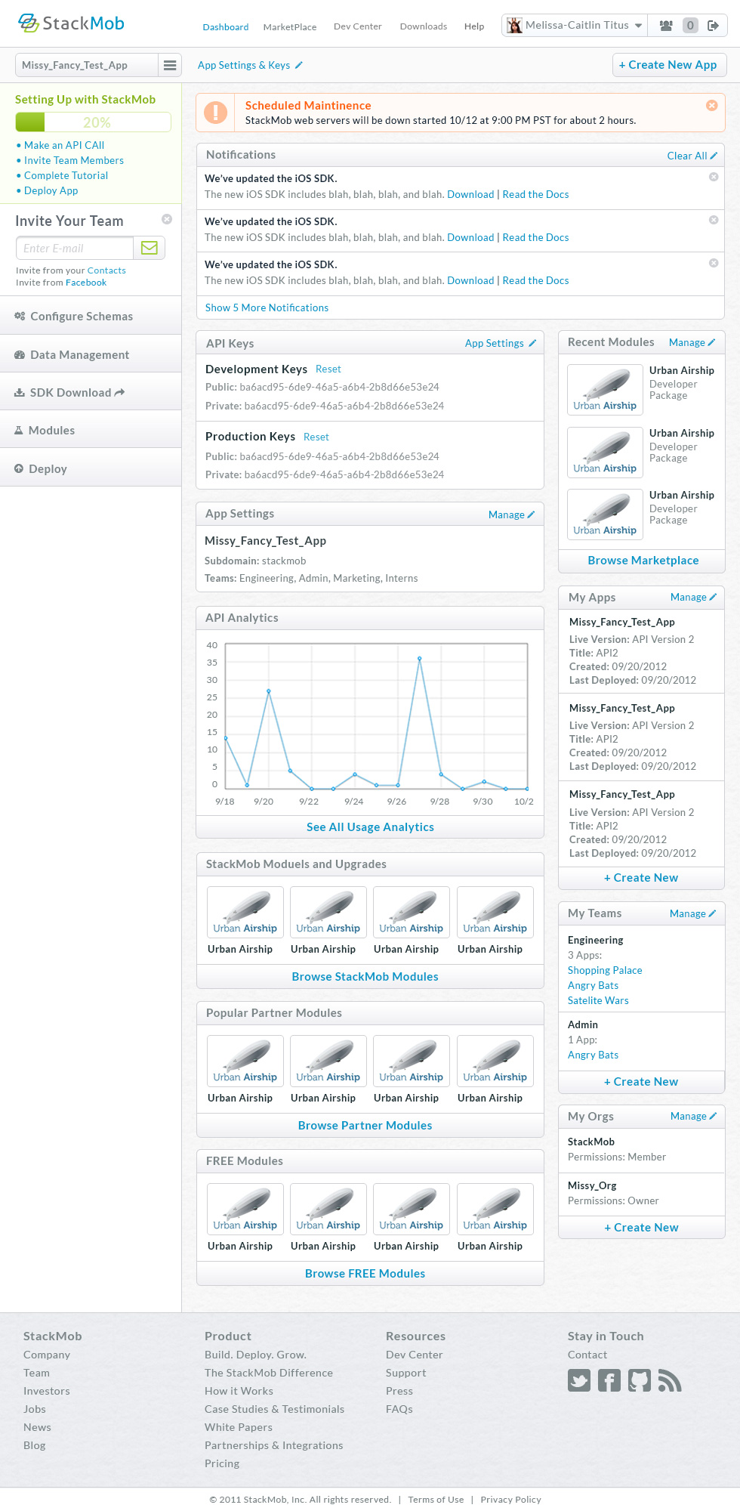The height and width of the screenshot is (1511, 740).
Task: Click the StackMob logo
Action: (x=71, y=23)
